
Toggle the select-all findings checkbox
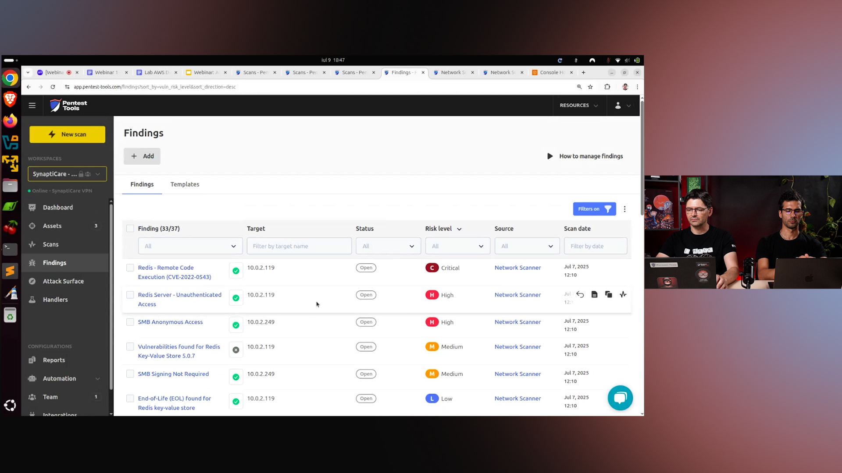[130, 229]
